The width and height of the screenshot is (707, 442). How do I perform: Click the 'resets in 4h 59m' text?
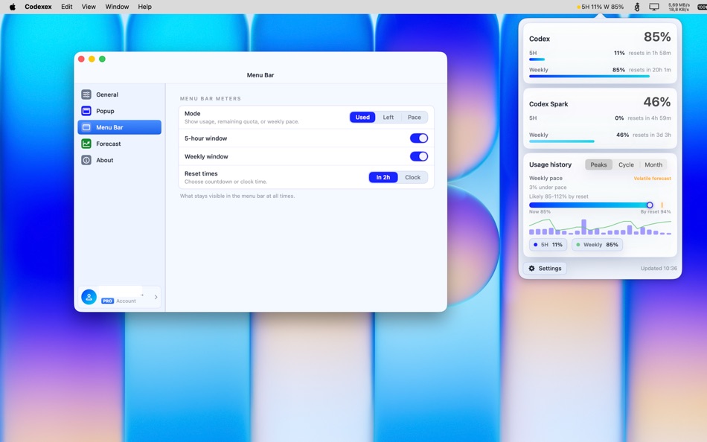(x=649, y=118)
